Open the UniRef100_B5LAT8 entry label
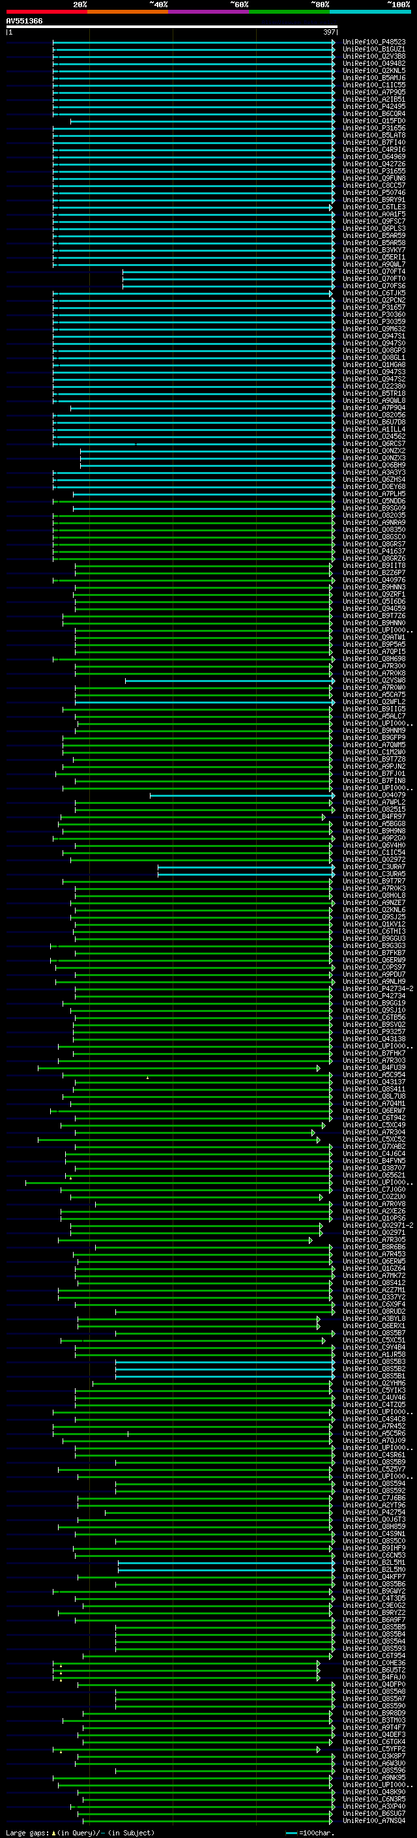417x1838 pixels. click(373, 136)
